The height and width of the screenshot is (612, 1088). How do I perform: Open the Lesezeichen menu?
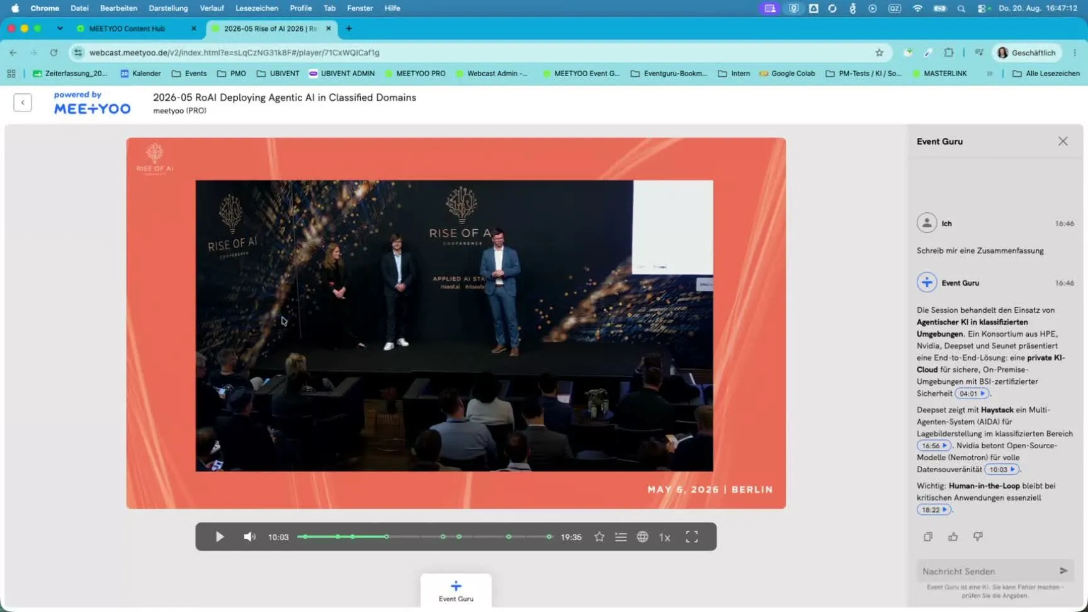pyautogui.click(x=257, y=8)
